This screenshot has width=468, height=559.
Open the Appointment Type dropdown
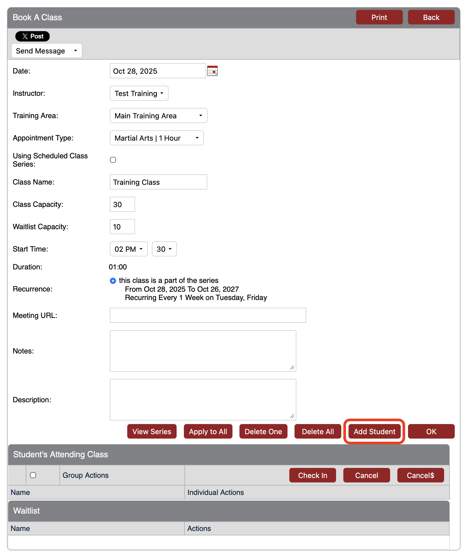[x=157, y=138]
